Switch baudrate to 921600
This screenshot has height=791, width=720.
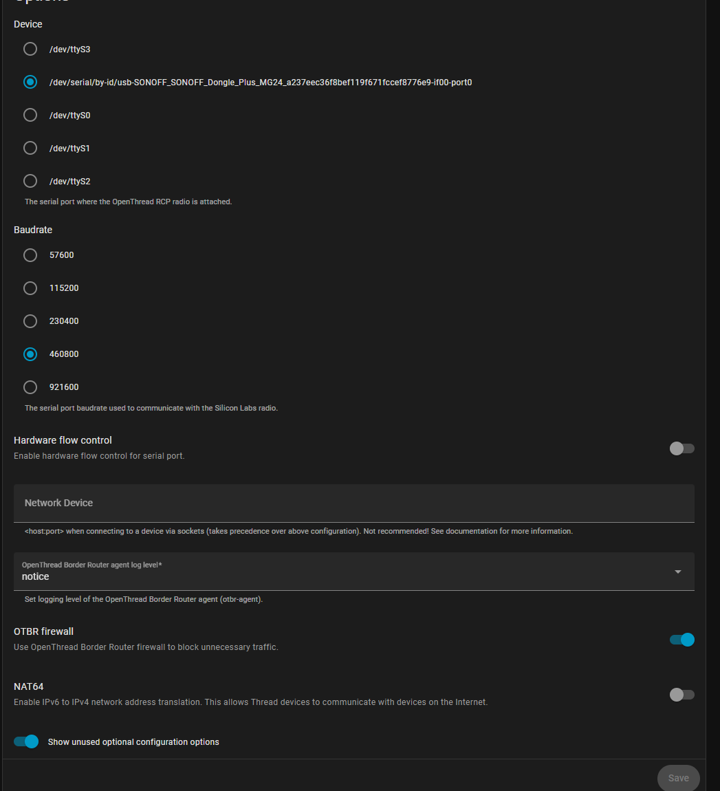(30, 387)
